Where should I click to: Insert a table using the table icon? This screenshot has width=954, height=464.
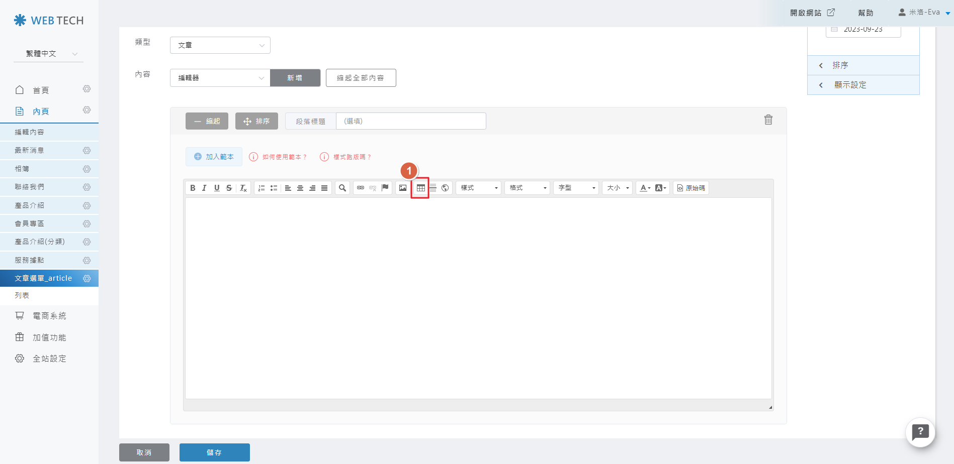click(420, 188)
